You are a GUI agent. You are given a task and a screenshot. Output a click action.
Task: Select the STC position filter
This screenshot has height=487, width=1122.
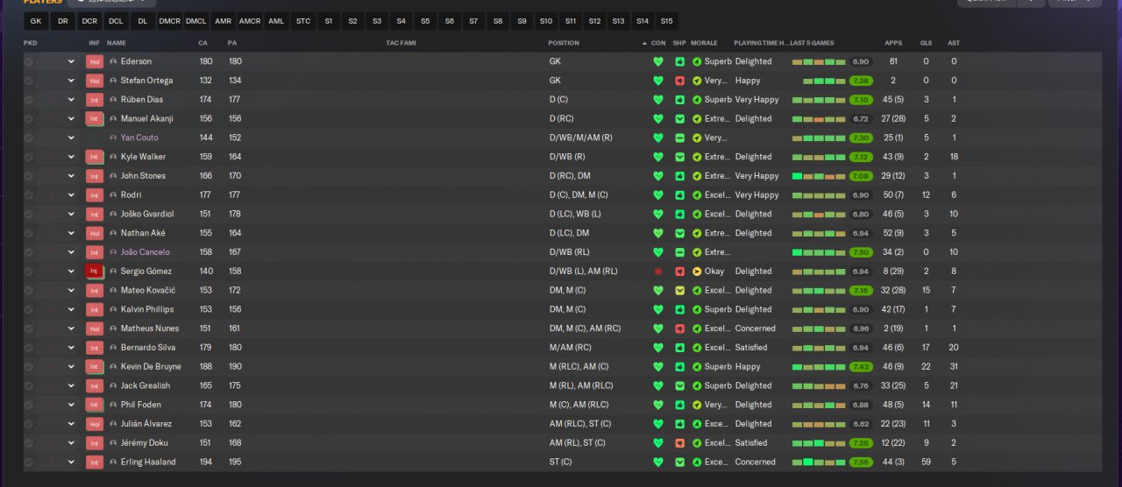pos(303,20)
